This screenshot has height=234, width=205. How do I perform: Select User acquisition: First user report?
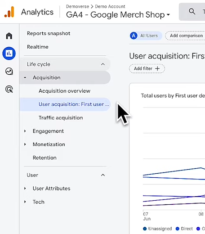coord(65,104)
